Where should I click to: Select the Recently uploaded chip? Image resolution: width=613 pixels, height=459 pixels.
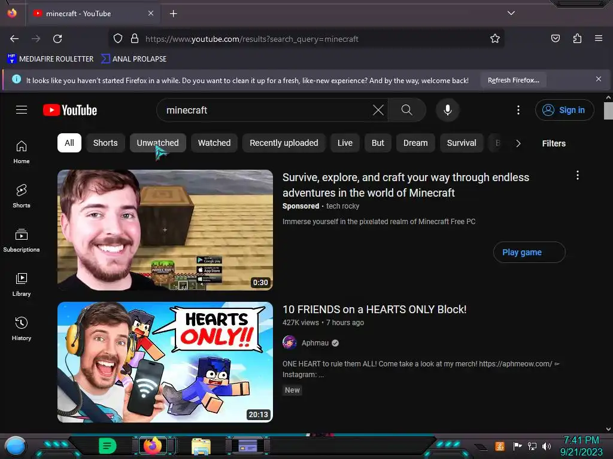284,143
